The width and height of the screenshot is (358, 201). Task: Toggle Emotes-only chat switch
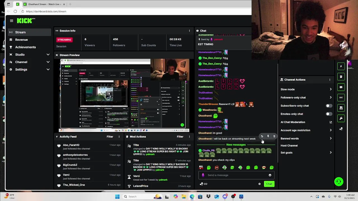click(x=329, y=114)
